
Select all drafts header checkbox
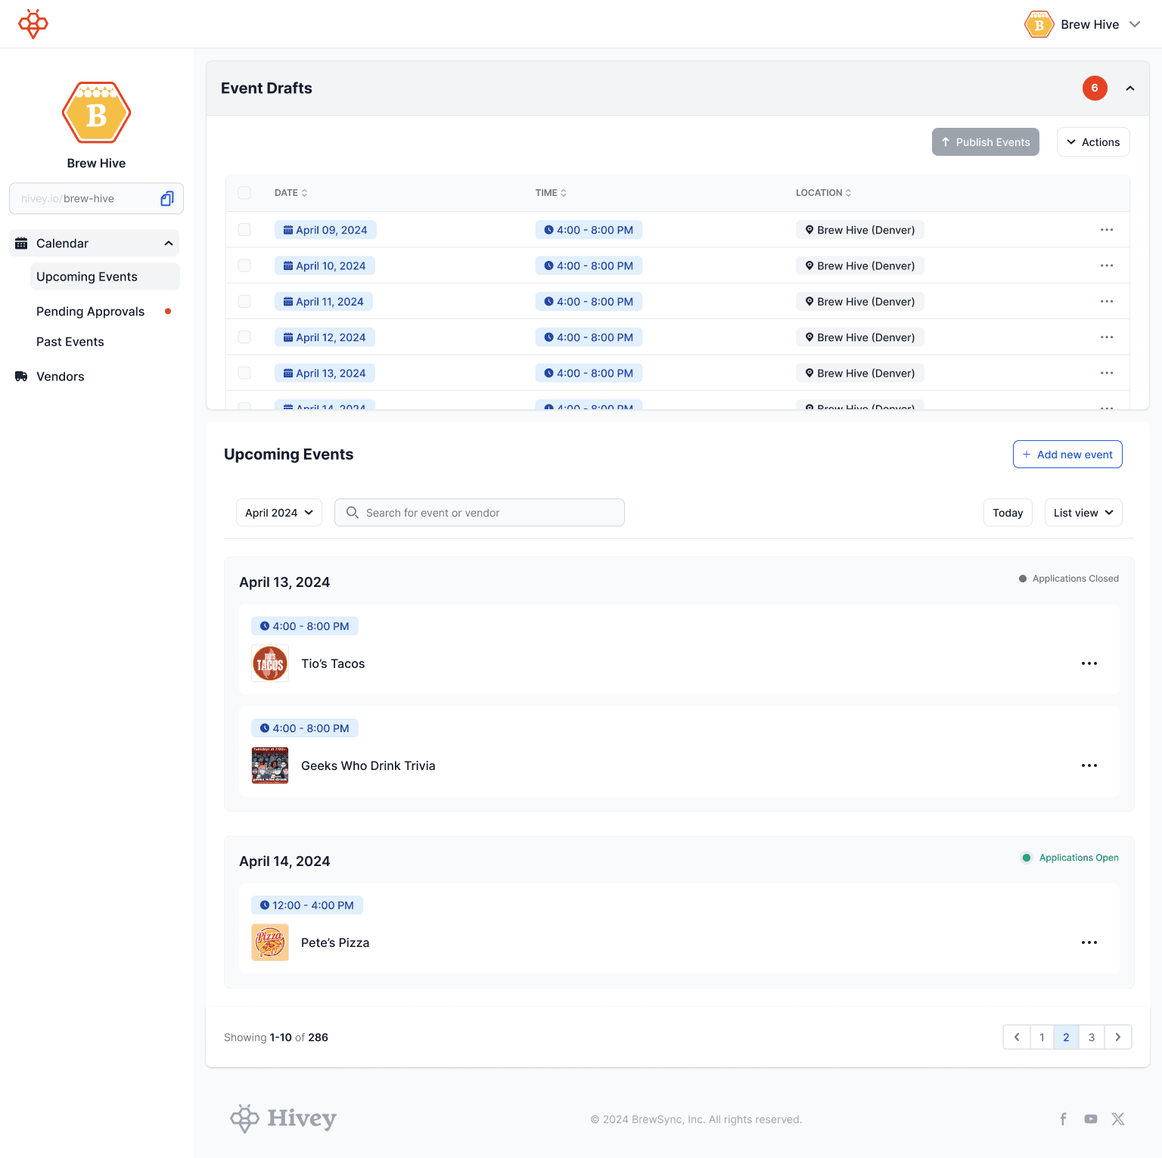(x=244, y=193)
